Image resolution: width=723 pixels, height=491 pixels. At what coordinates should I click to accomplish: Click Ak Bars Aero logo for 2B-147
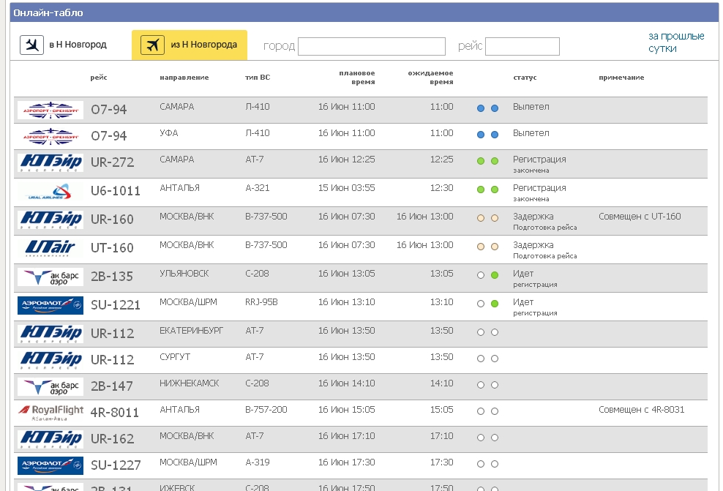[50, 386]
